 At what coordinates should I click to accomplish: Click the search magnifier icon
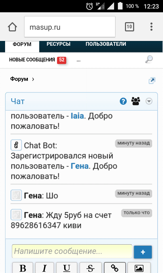click(x=149, y=59)
